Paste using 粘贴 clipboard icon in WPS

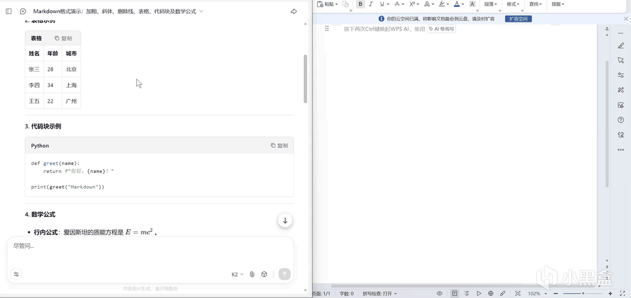point(320,4)
